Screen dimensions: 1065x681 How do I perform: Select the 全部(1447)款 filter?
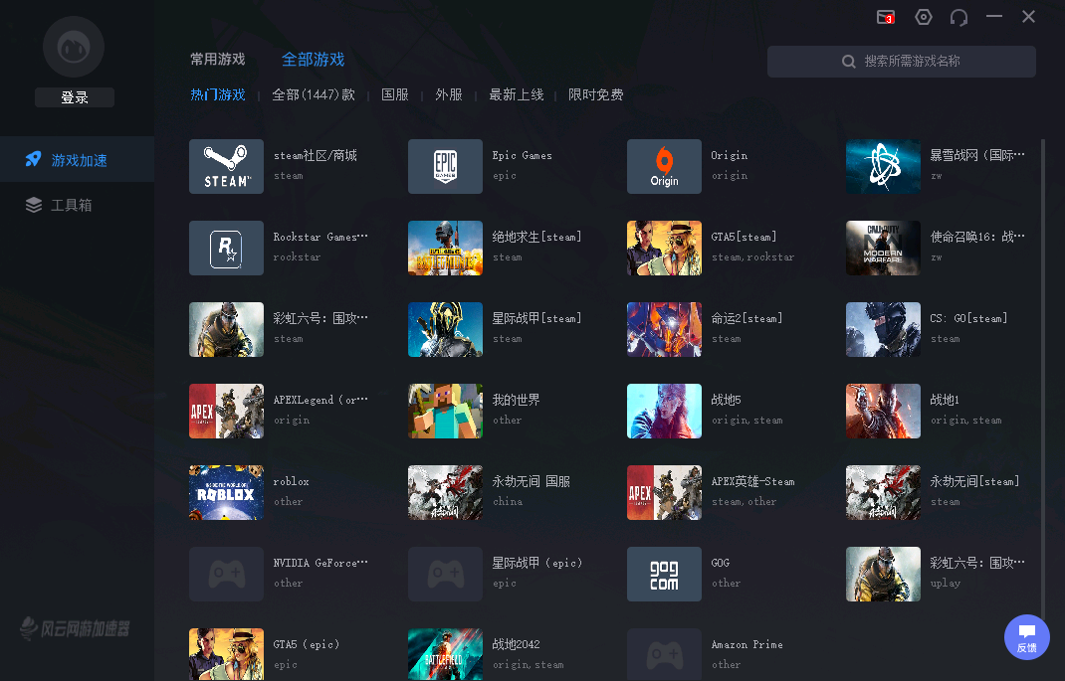tap(314, 94)
